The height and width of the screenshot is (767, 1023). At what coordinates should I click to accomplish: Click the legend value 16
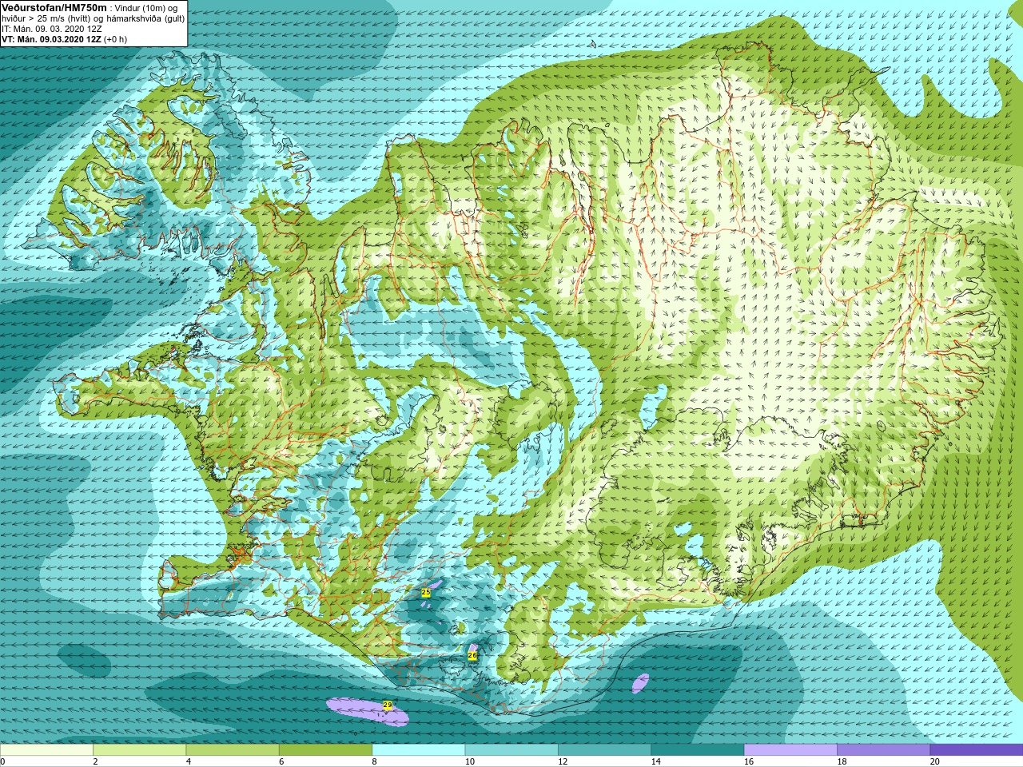tap(749, 761)
